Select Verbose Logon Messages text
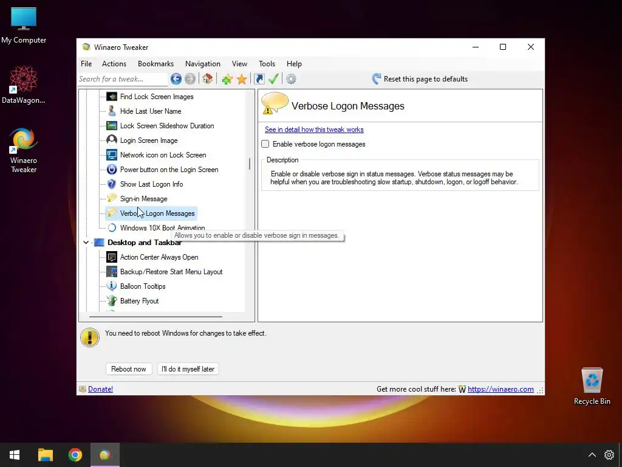The width and height of the screenshot is (622, 467). pos(157,213)
